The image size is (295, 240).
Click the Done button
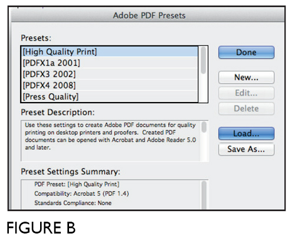pos(246,52)
